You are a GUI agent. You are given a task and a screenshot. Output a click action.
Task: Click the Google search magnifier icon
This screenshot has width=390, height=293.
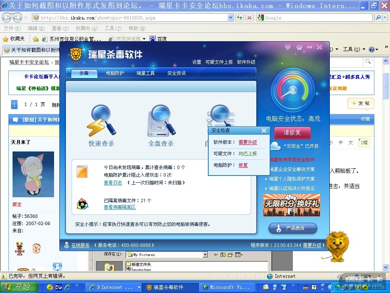[378, 18]
